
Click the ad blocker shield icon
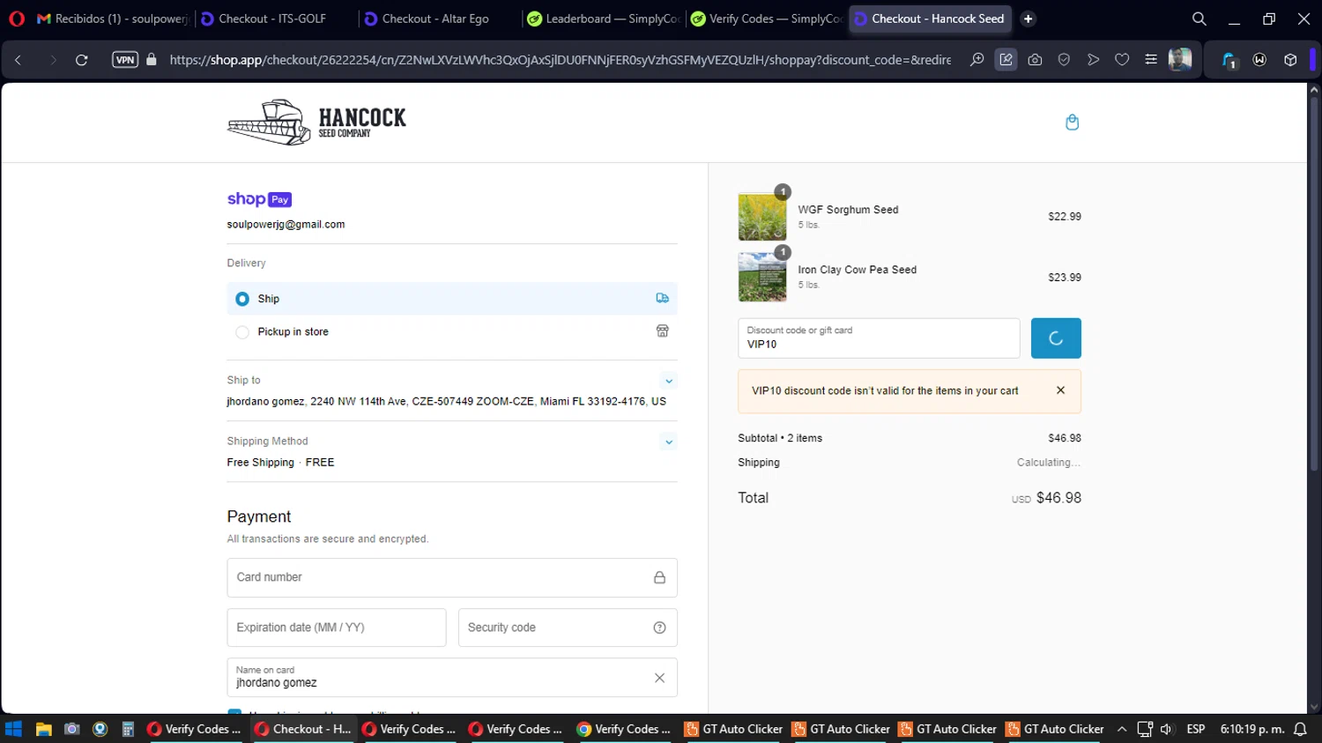[1064, 60]
